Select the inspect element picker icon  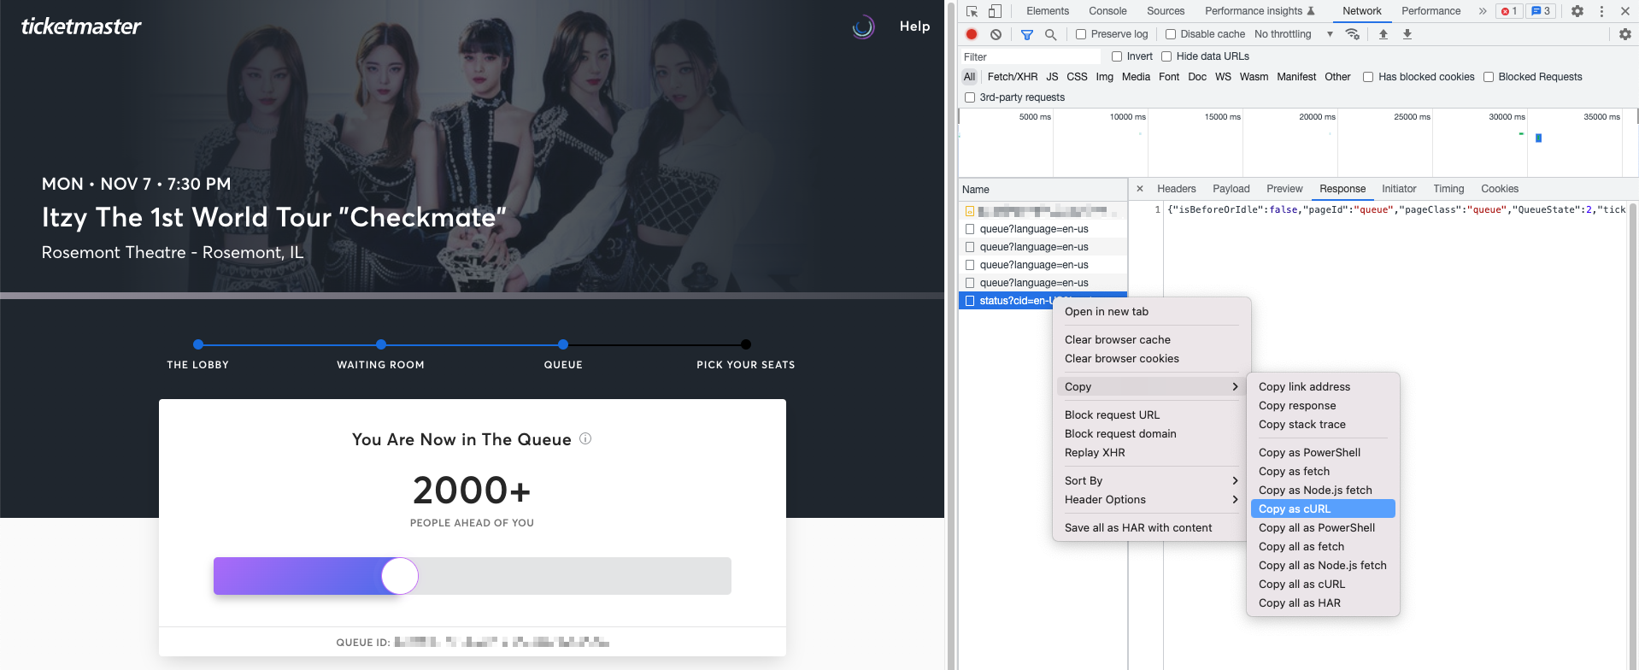pyautogui.click(x=972, y=11)
